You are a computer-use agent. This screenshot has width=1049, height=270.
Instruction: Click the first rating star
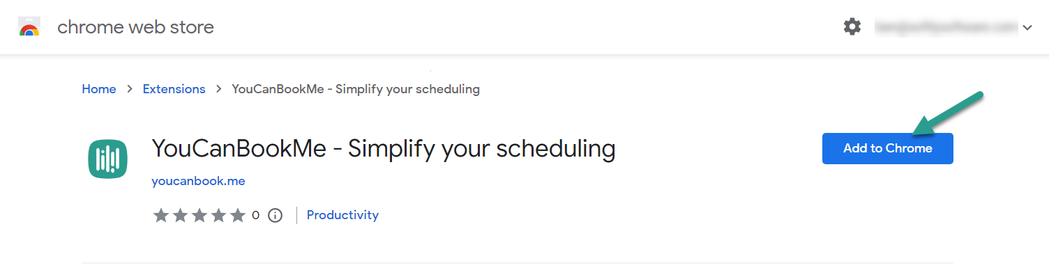click(161, 215)
